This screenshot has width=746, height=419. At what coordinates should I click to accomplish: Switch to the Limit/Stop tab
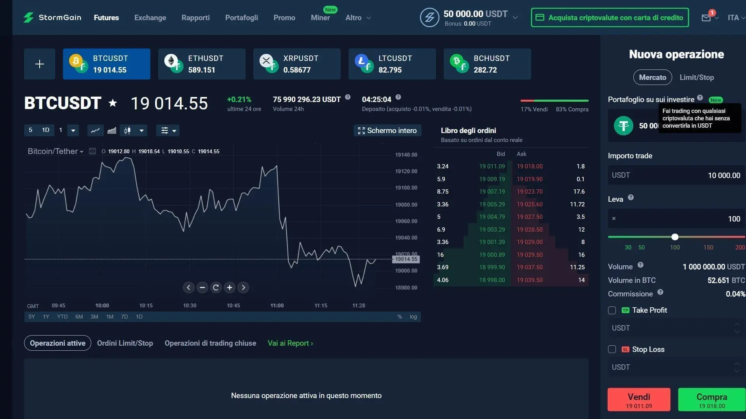tap(697, 77)
